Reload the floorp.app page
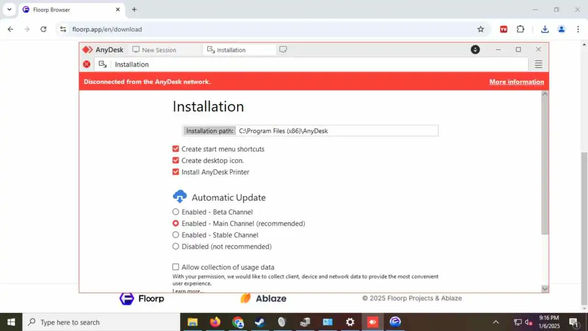588x331 pixels. click(43, 29)
